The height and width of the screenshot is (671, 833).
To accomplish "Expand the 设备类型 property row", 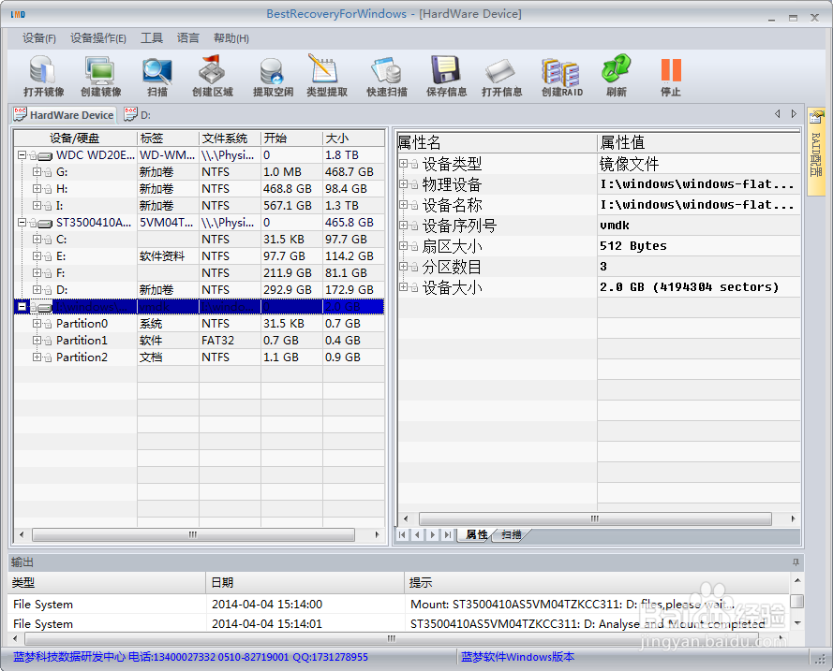I will point(403,164).
